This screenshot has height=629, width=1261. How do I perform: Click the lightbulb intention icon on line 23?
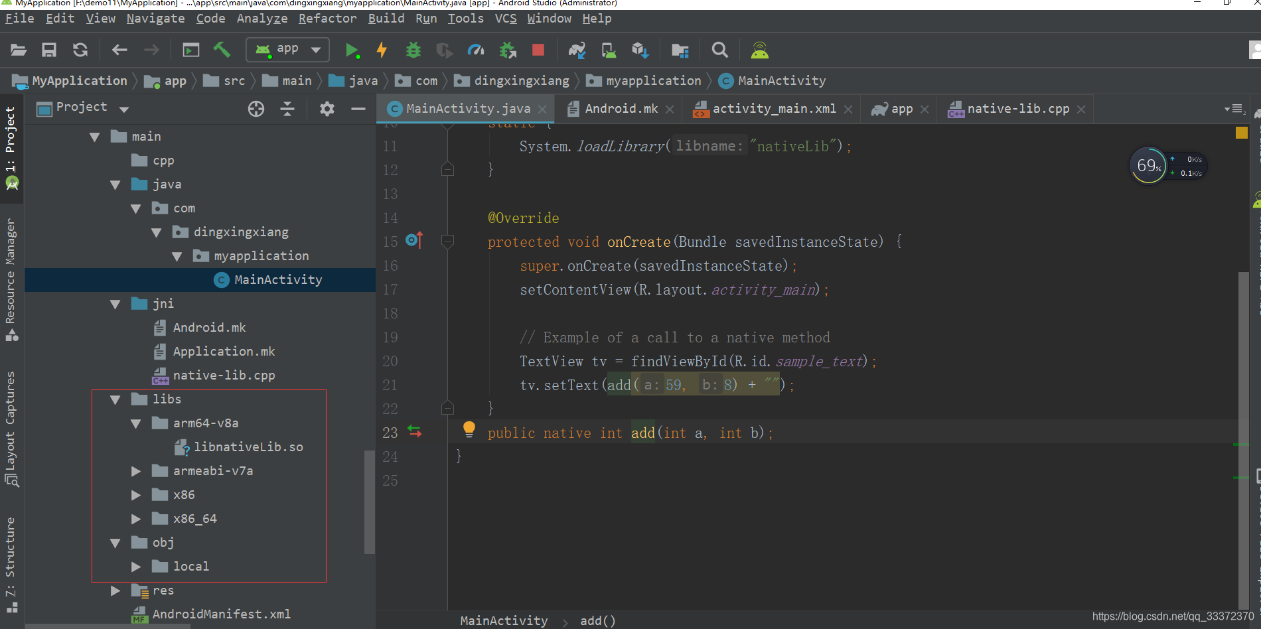(469, 429)
